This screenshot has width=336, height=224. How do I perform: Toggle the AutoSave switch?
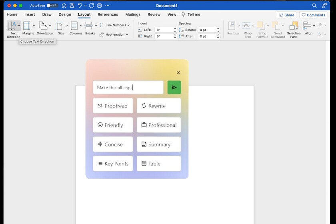pyautogui.click(x=52, y=6)
